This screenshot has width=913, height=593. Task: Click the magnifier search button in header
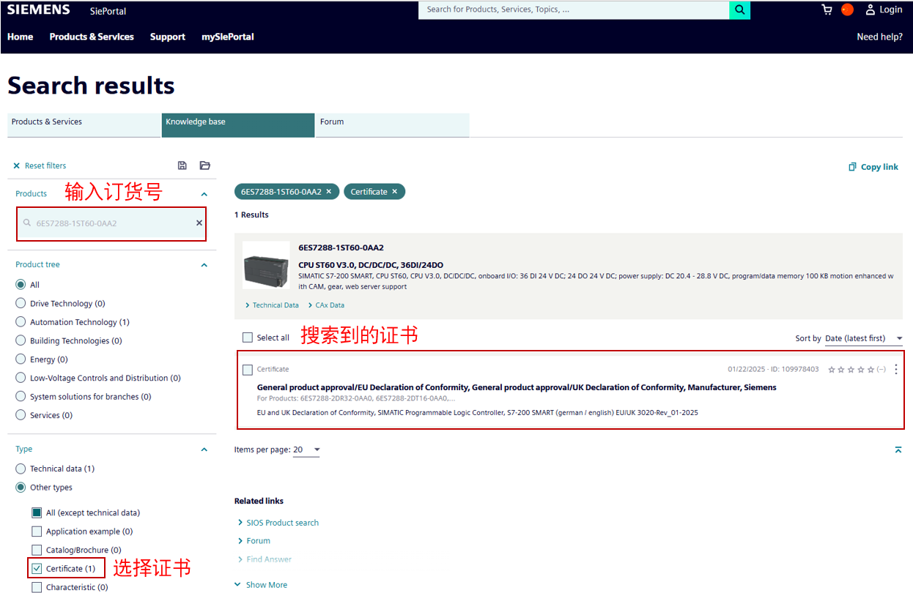point(740,10)
